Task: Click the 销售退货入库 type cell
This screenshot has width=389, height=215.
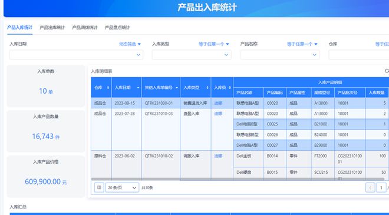Action: click(x=195, y=103)
